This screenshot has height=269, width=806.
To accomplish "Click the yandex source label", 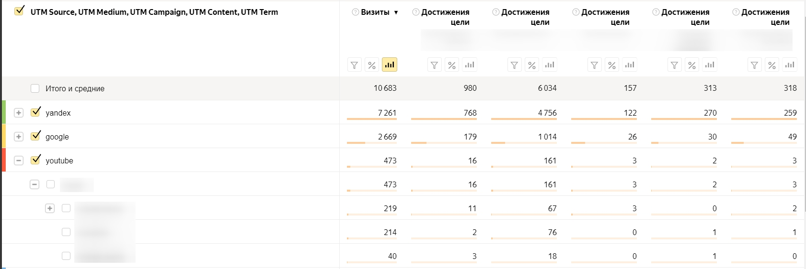I will (58, 113).
